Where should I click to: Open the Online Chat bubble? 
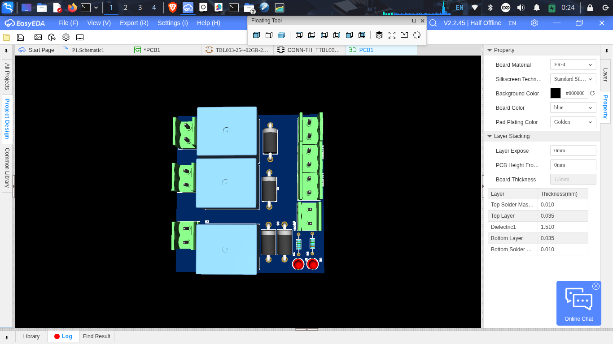tap(579, 303)
